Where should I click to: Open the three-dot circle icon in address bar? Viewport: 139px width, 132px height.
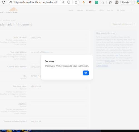point(69,2)
